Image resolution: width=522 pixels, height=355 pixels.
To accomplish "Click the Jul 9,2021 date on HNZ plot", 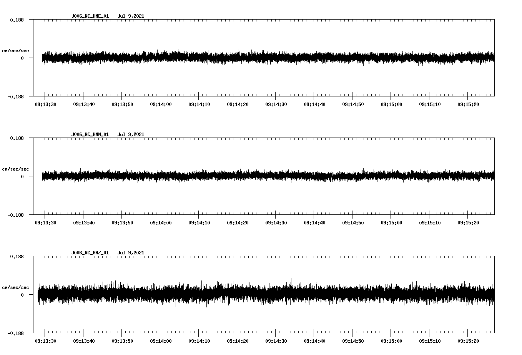I will (x=131, y=253).
